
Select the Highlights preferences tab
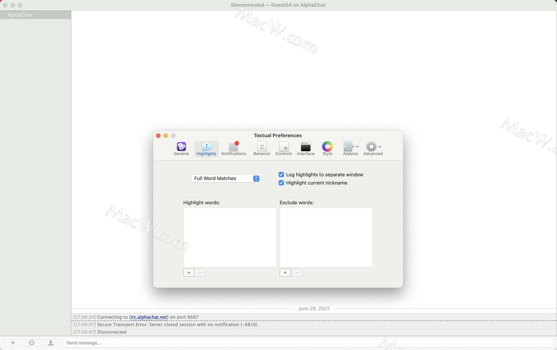(x=206, y=149)
